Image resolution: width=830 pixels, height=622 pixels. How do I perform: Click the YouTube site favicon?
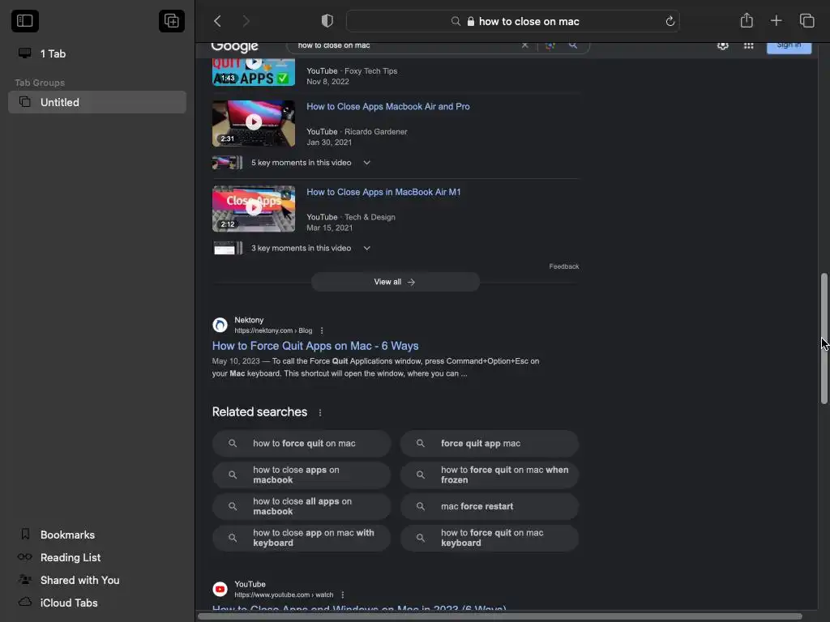coord(220,589)
